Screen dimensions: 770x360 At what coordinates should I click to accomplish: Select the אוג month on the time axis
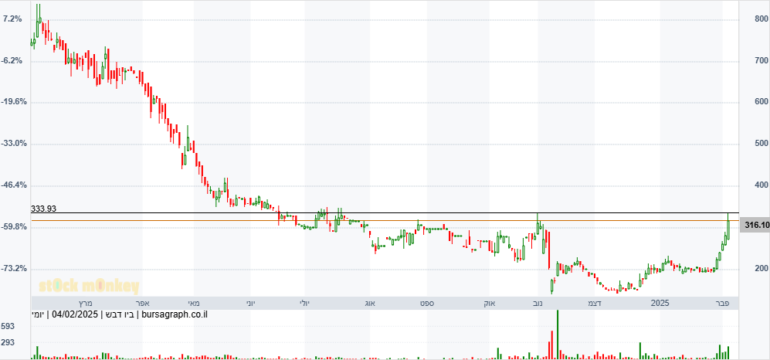(369, 304)
